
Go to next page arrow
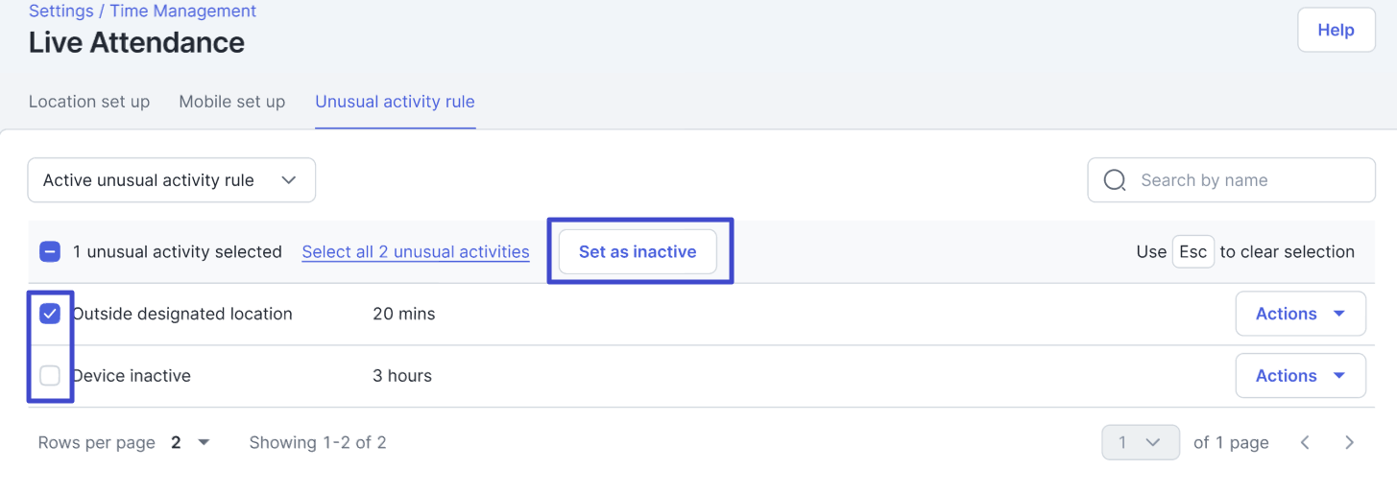1349,442
